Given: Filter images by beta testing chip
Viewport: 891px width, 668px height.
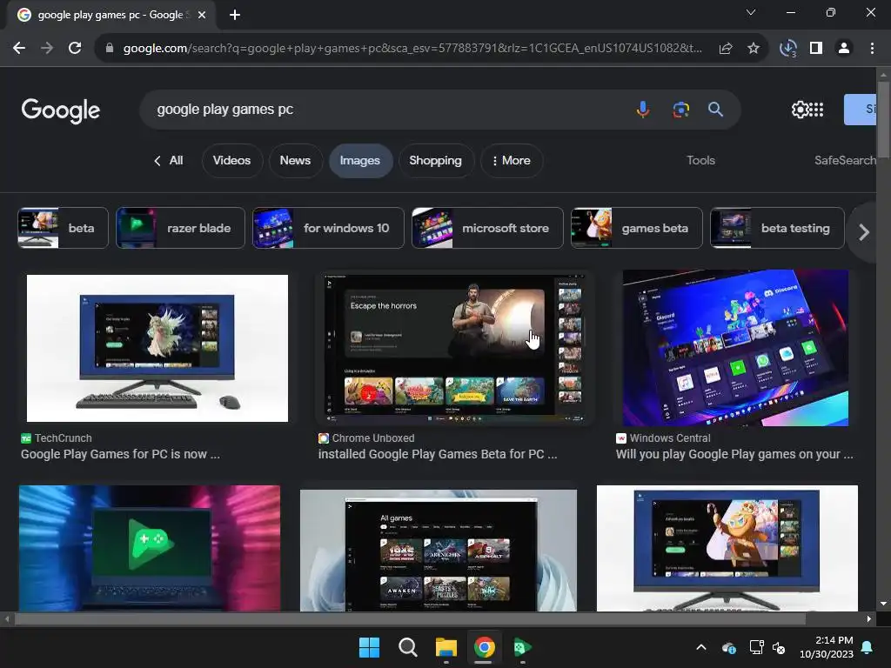Looking at the screenshot, I should pyautogui.click(x=777, y=228).
